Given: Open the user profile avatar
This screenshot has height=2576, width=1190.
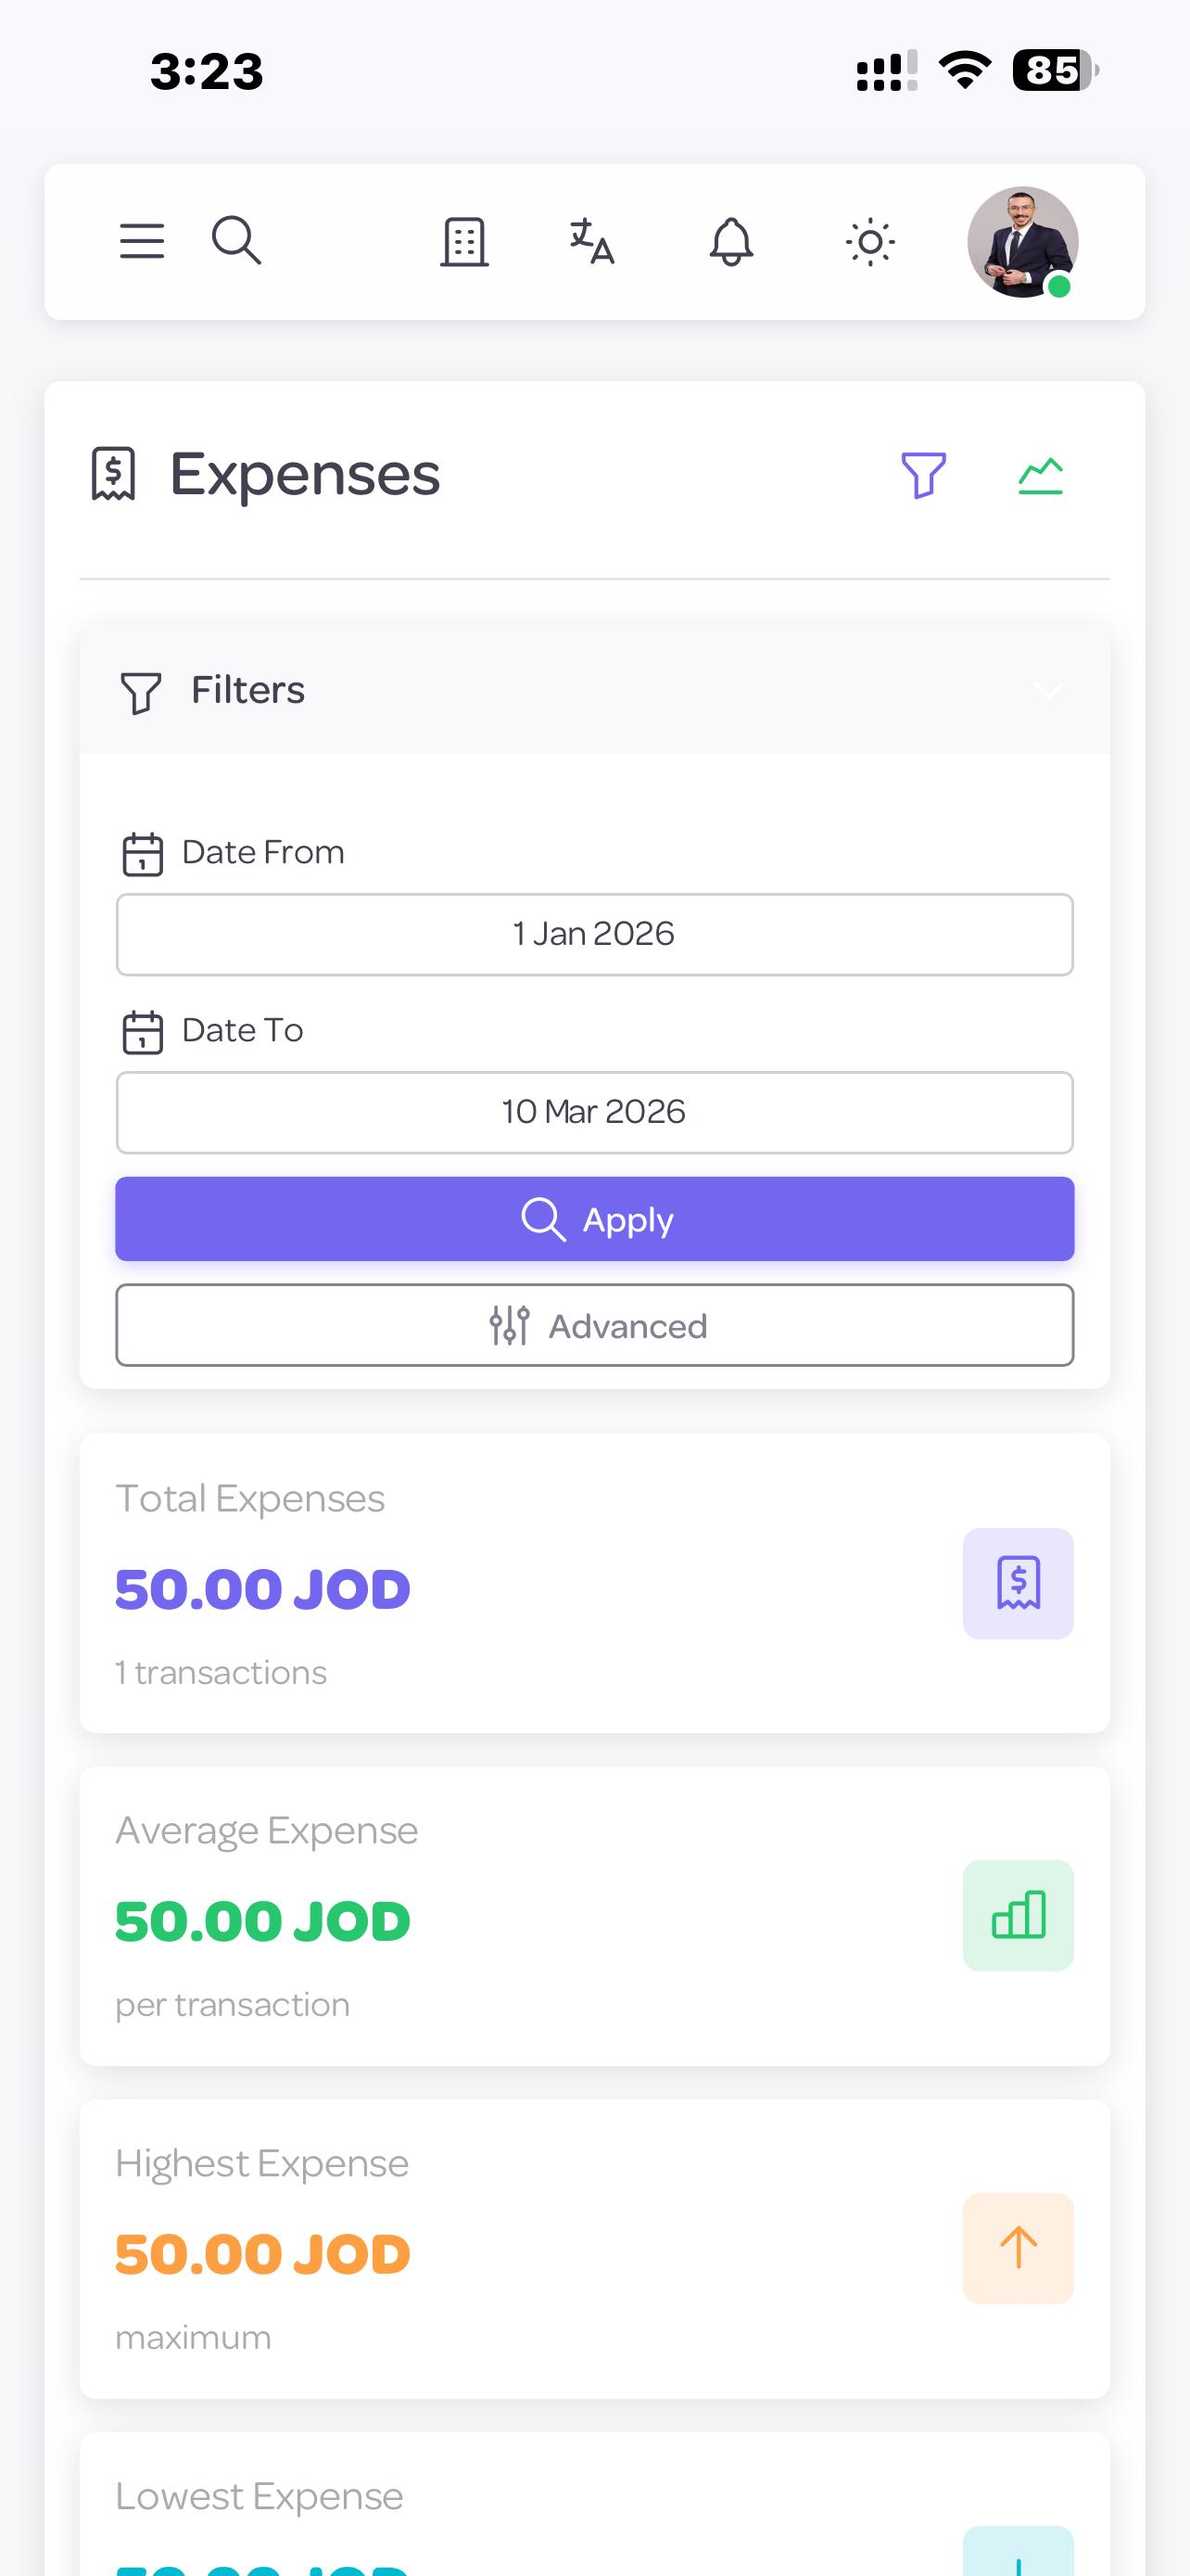Looking at the screenshot, I should 1022,242.
